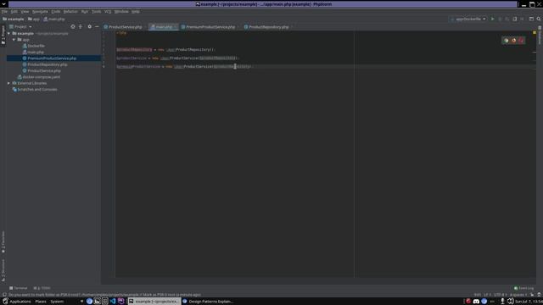Click the 4 spaces indent widget
This screenshot has width=543, height=305.
[x=518, y=295]
